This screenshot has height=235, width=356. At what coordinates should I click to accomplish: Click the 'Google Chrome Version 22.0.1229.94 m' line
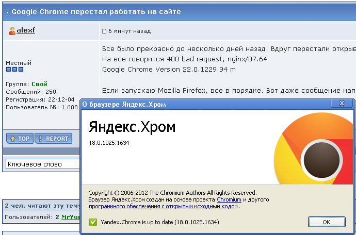pyautogui.click(x=169, y=70)
